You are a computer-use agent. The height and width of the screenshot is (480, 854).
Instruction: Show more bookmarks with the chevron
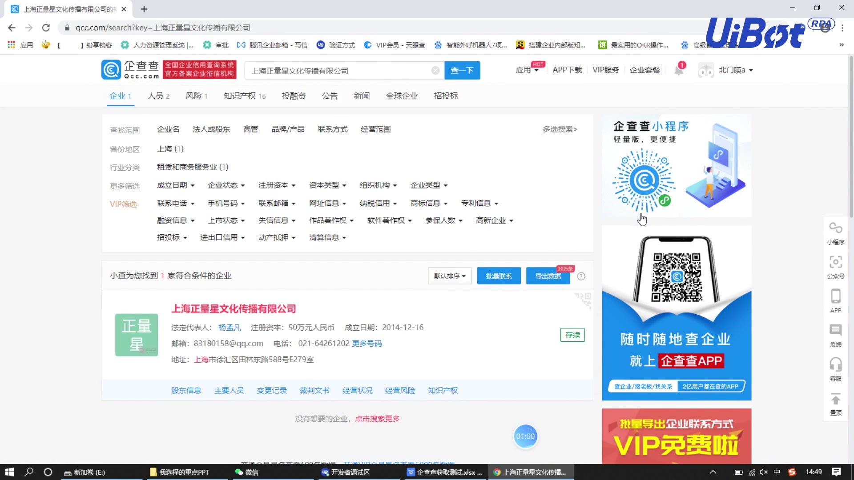tap(842, 45)
